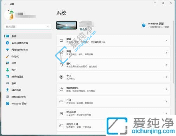
Task: Click the focus icon in 专注 row
Action: coord(61,77)
